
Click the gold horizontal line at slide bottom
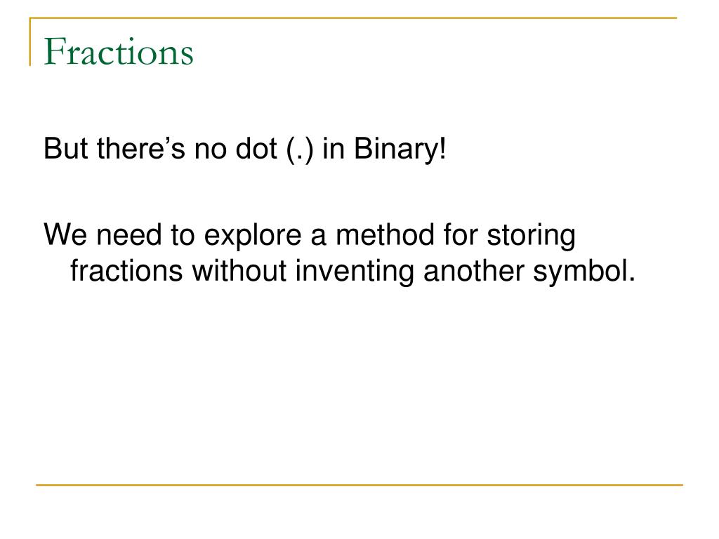359,484
